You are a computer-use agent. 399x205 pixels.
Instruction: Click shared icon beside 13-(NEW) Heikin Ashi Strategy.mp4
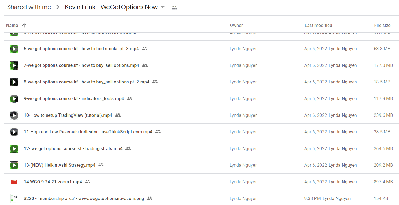point(101,165)
